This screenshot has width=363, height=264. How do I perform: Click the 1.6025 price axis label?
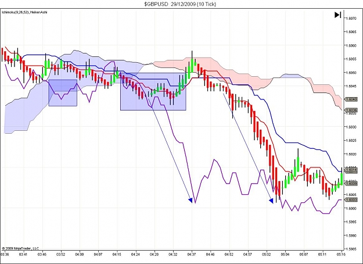coord(351,140)
